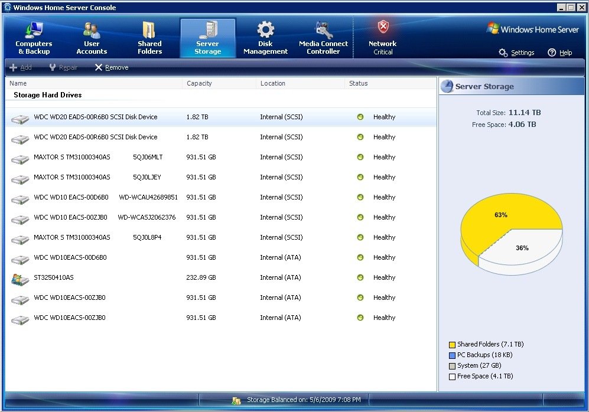Click the Free Space 4.06 TB value
Image resolution: width=589 pixels, height=412 pixels.
(522, 125)
